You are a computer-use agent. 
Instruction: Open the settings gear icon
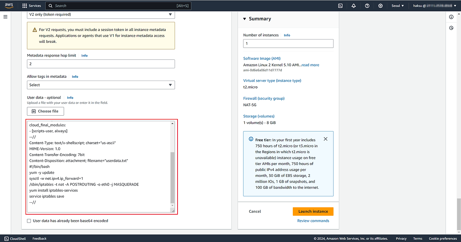(x=380, y=6)
